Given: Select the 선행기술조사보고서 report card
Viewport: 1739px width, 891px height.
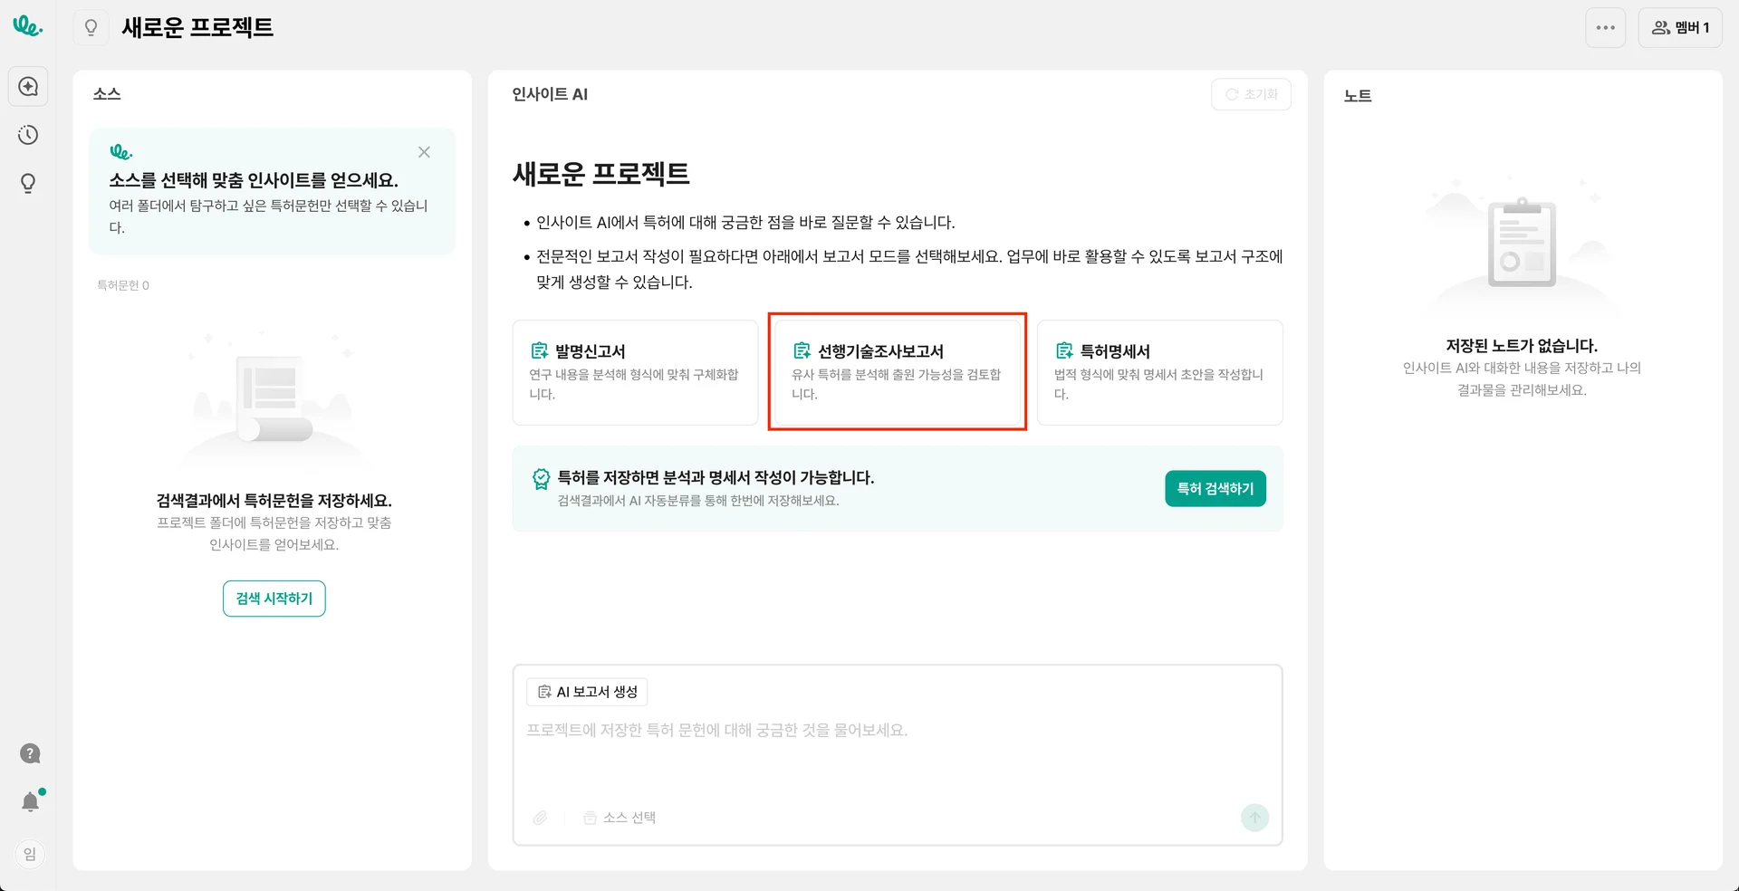Looking at the screenshot, I should point(897,372).
